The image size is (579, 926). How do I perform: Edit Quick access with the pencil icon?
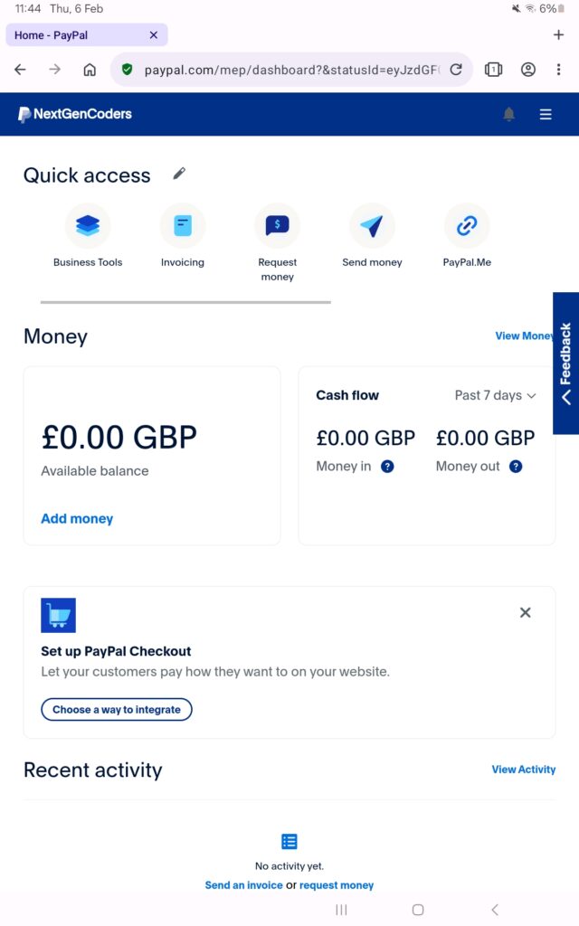[179, 174]
